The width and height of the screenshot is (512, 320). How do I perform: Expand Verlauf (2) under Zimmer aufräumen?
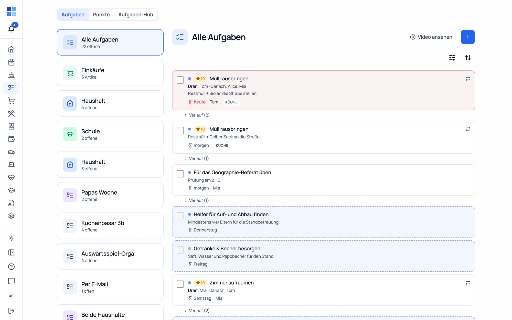click(197, 311)
